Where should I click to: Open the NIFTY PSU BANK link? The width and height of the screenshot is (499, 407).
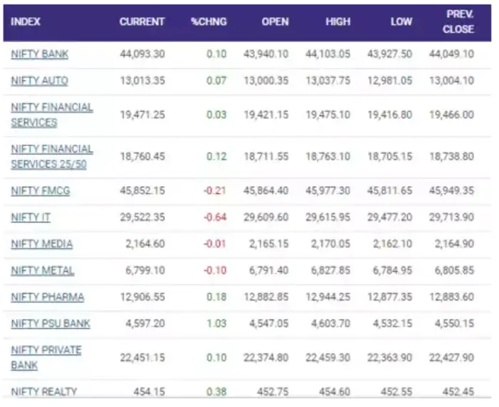[50, 323]
